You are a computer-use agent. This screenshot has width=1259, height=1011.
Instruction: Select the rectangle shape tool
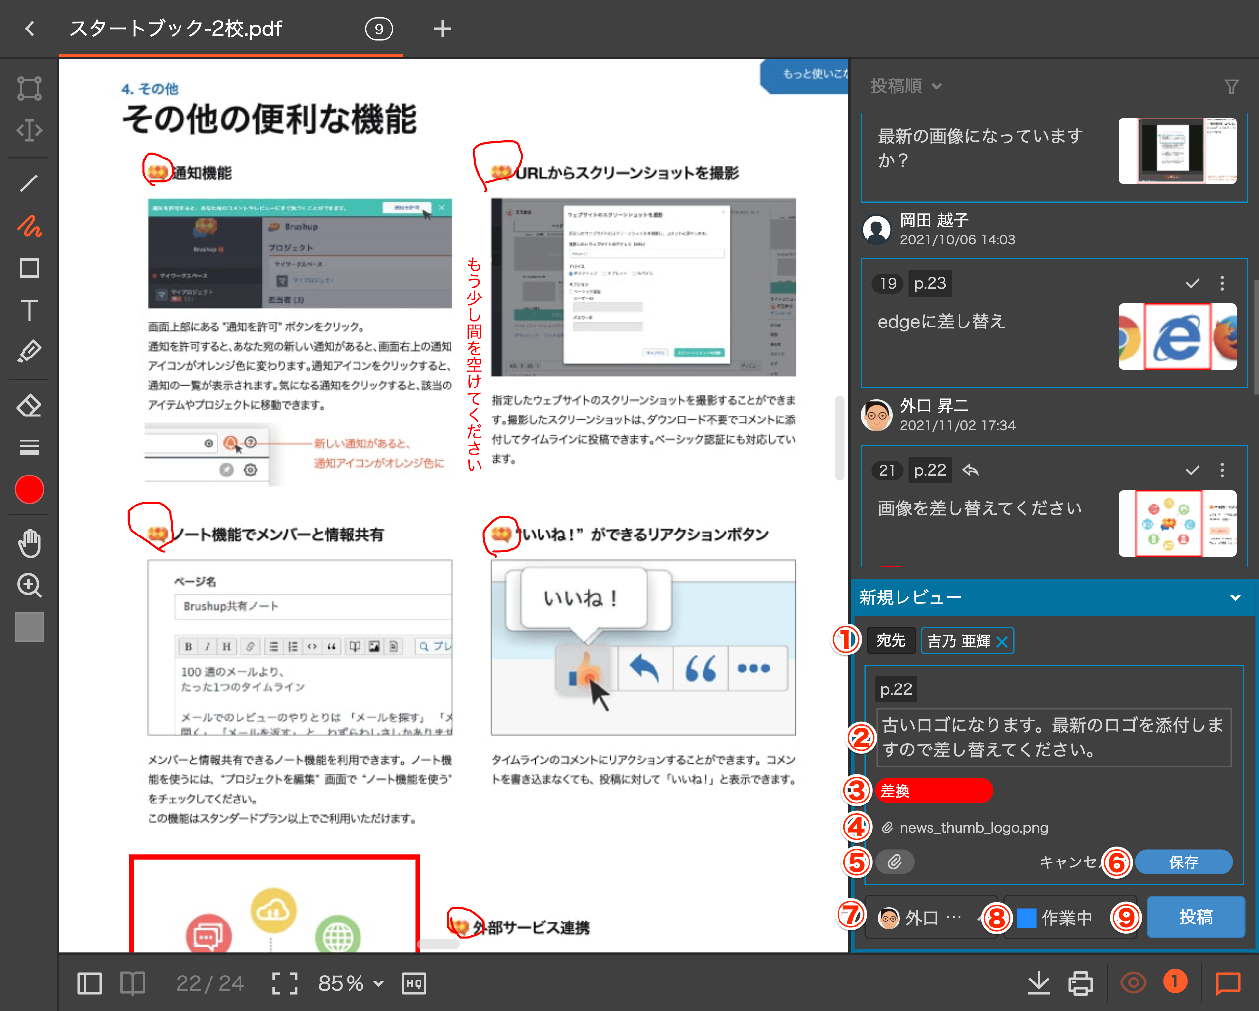29,268
